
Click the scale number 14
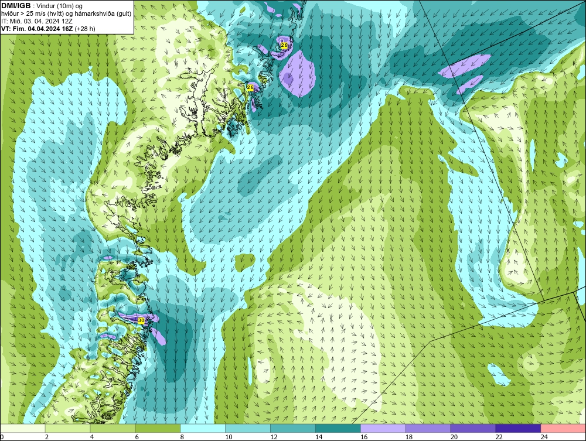(319, 437)
